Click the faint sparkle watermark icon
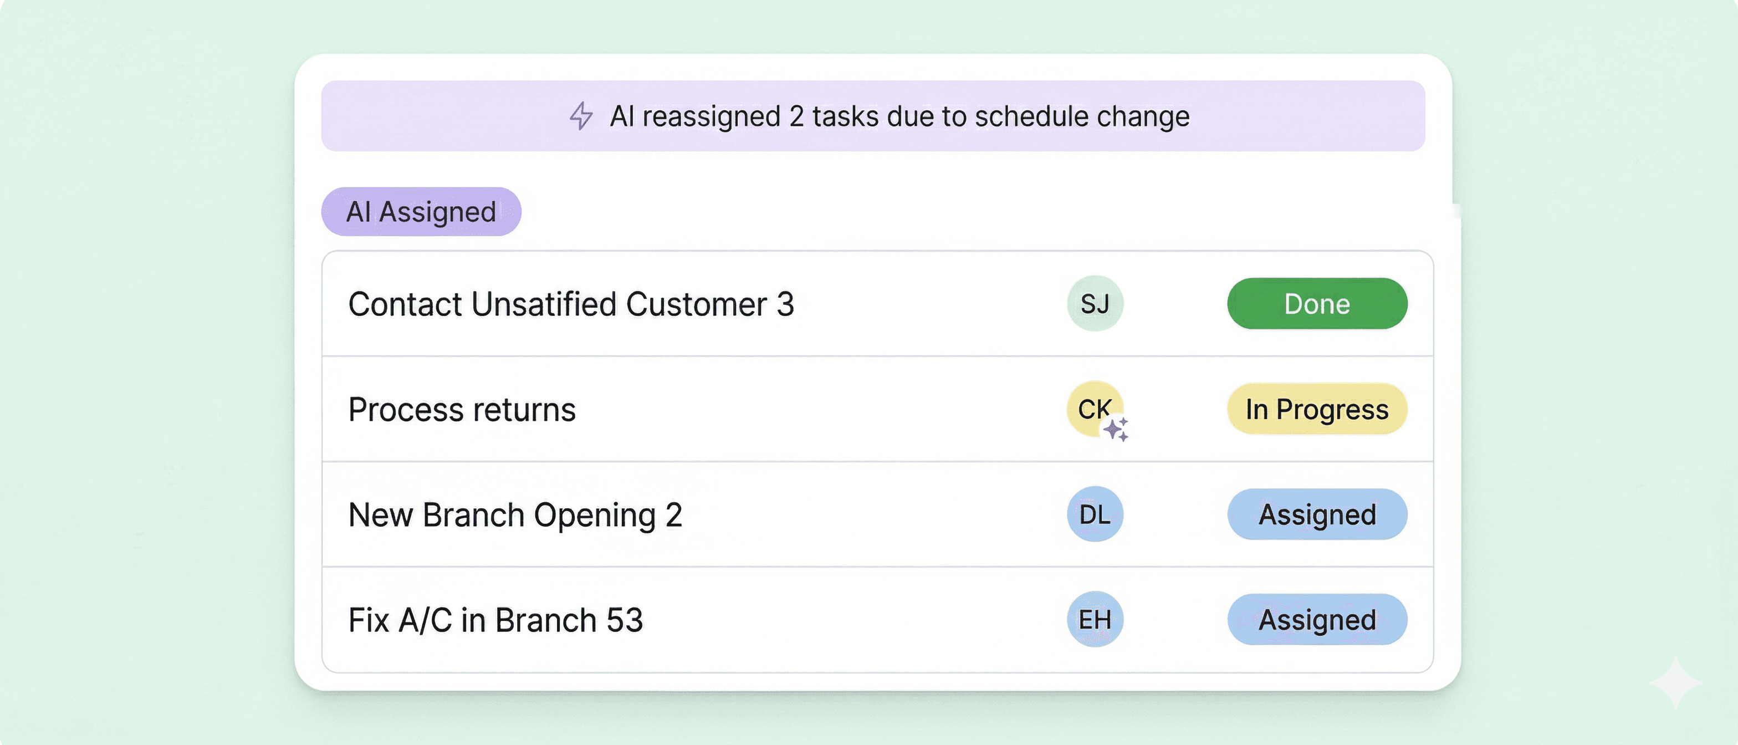This screenshot has height=745, width=1738. point(1675,683)
